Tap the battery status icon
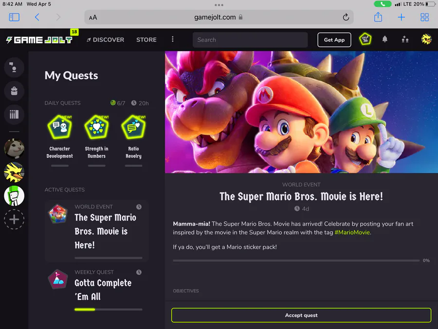This screenshot has height=329, width=438. click(431, 4)
